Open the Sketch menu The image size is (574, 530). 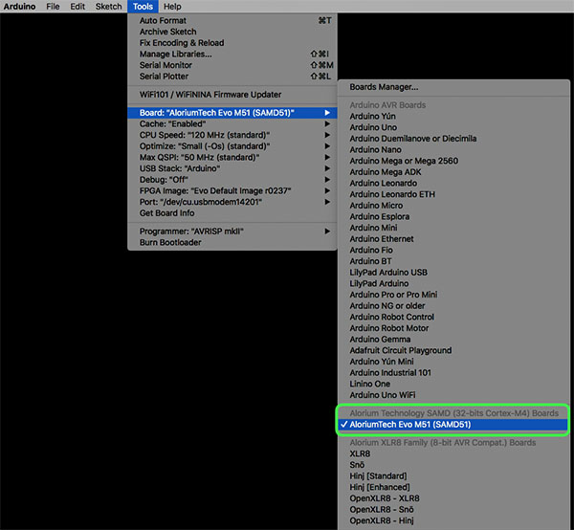(108, 7)
